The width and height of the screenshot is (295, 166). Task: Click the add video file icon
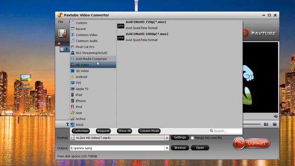tap(62, 33)
